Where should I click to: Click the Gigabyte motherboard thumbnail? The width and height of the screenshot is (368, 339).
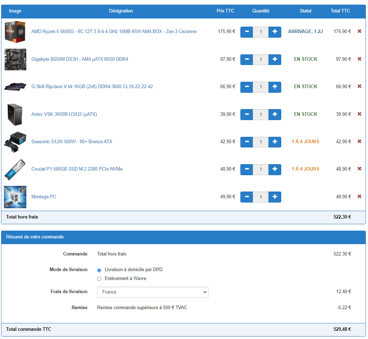pyautogui.click(x=15, y=59)
